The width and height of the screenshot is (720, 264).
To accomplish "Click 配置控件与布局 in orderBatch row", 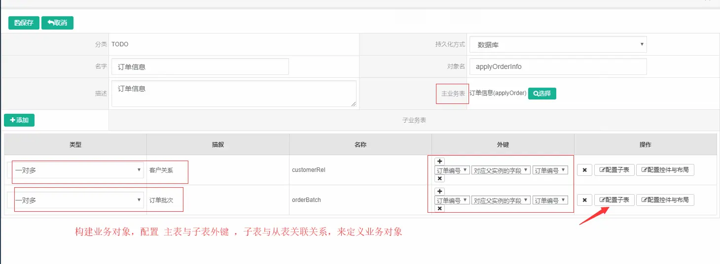I will coord(665,200).
